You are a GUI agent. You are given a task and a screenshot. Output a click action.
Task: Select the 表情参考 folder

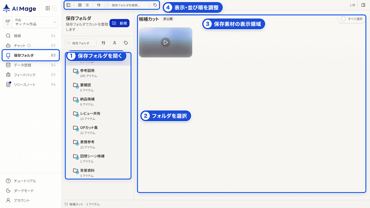tap(98, 144)
